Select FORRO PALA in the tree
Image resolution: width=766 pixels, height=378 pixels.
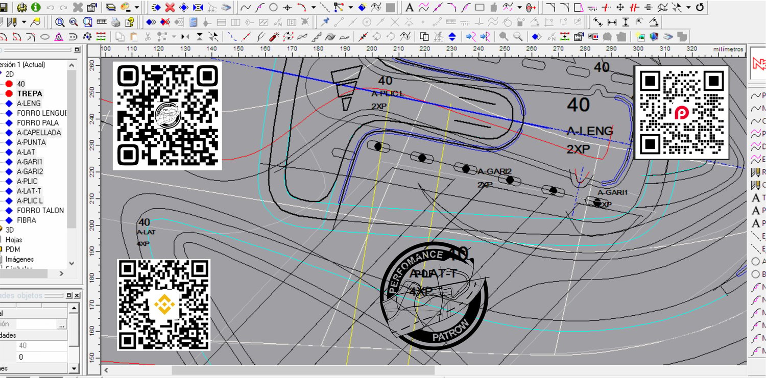point(38,122)
